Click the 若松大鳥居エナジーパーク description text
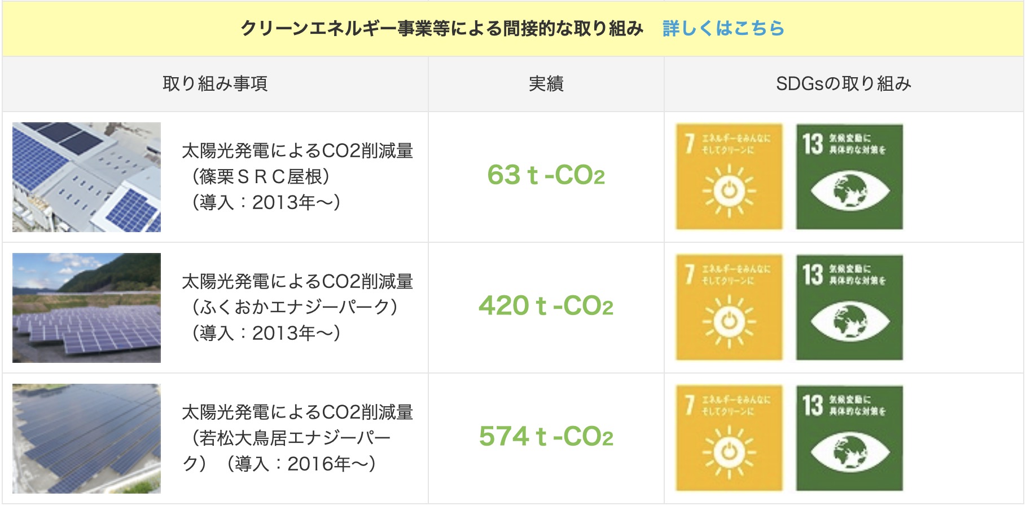 click(297, 438)
